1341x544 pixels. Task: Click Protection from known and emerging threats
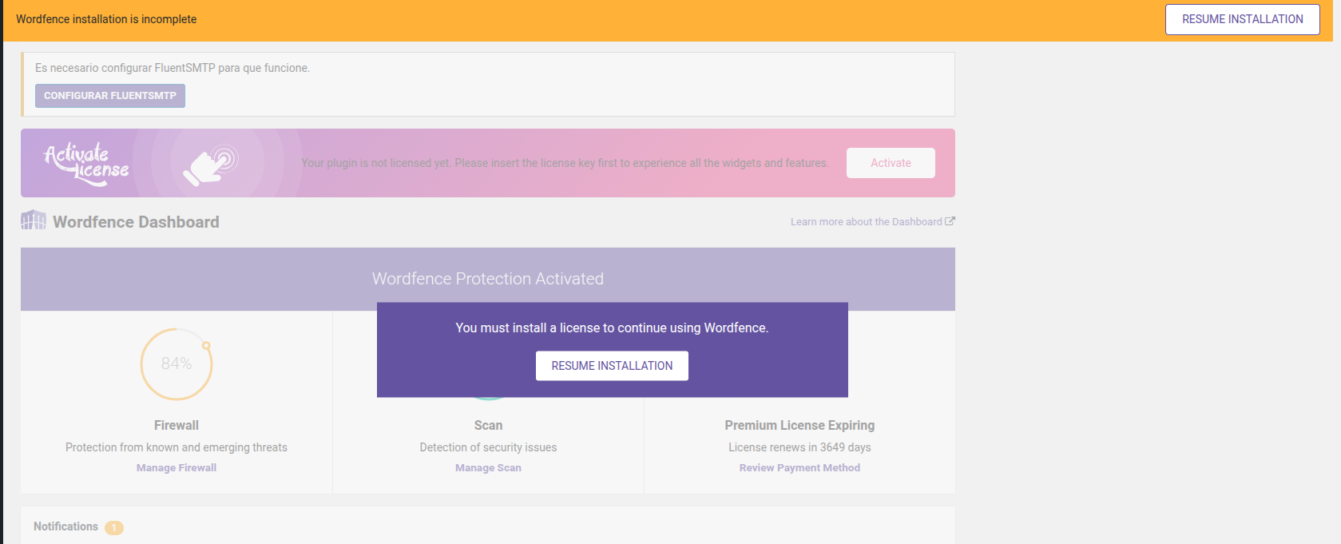(x=177, y=447)
